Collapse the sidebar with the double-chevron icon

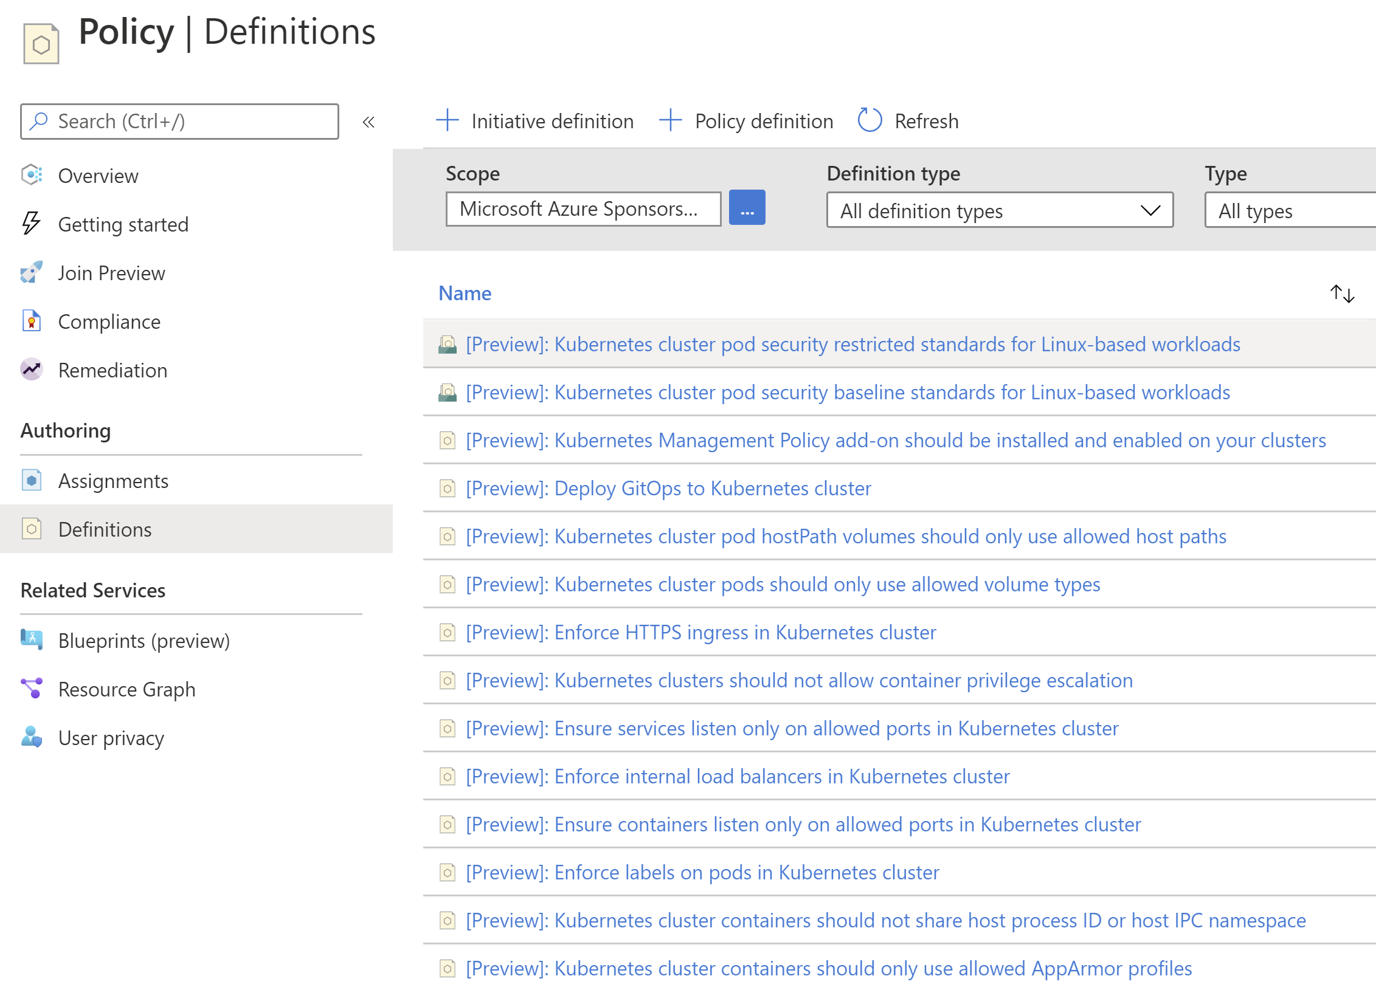pyautogui.click(x=368, y=122)
